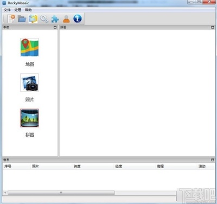Select the 照片 camera photo icon
This screenshot has width=217, height=204.
click(x=29, y=82)
